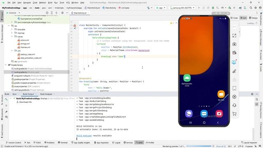Click the Run app play icon

[x=199, y=8]
